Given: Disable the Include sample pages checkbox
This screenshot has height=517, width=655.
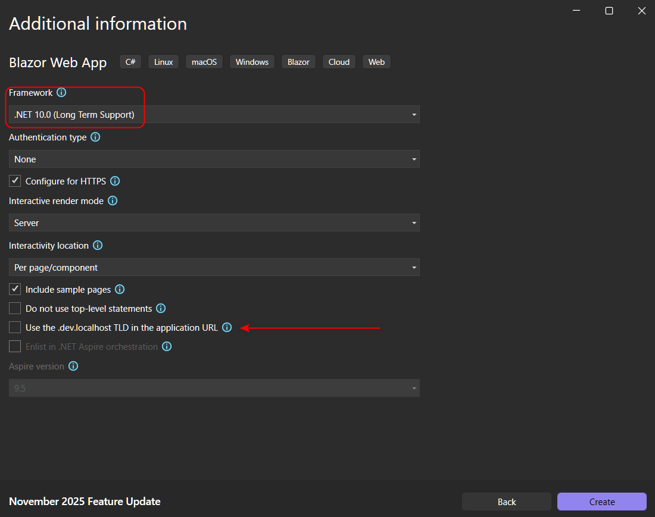Looking at the screenshot, I should click(15, 290).
